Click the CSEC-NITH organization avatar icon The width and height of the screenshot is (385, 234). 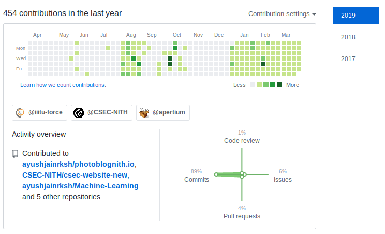tap(79, 113)
